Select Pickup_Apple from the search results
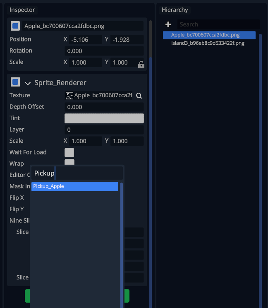This screenshot has height=308, width=268. (x=75, y=186)
